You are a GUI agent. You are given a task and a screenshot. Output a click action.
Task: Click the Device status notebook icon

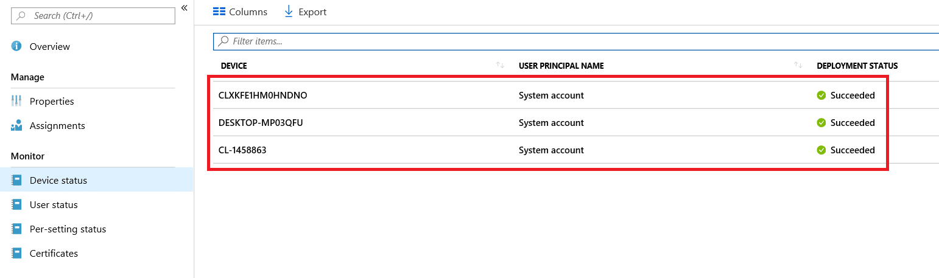click(17, 180)
